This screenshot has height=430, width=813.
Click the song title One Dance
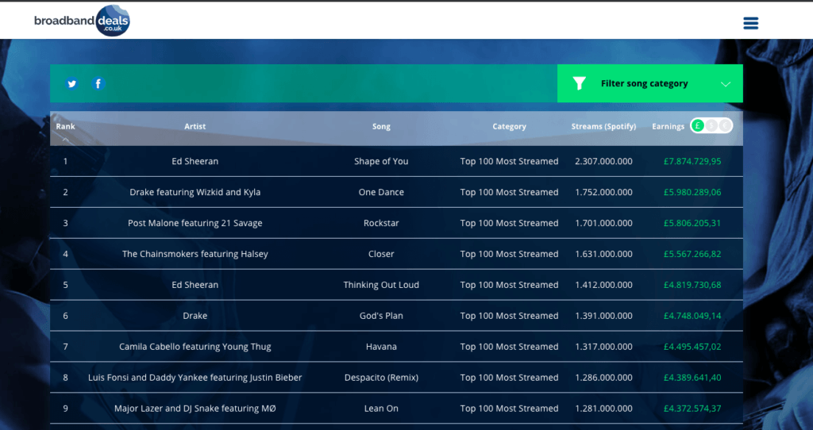(x=381, y=192)
